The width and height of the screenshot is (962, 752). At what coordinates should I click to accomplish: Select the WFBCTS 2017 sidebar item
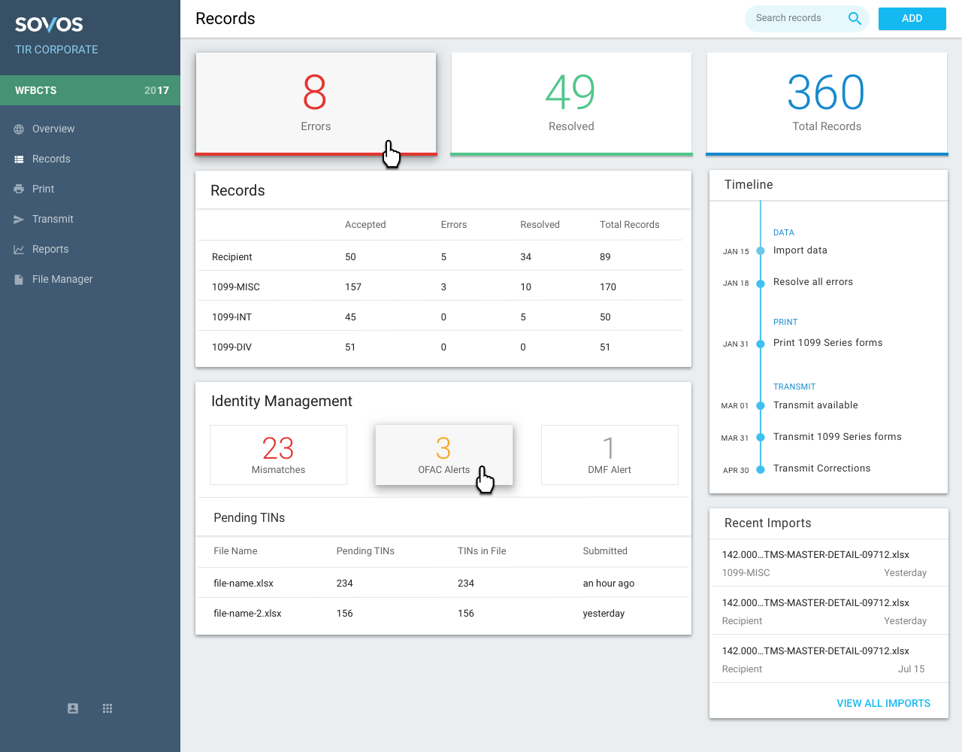point(90,90)
